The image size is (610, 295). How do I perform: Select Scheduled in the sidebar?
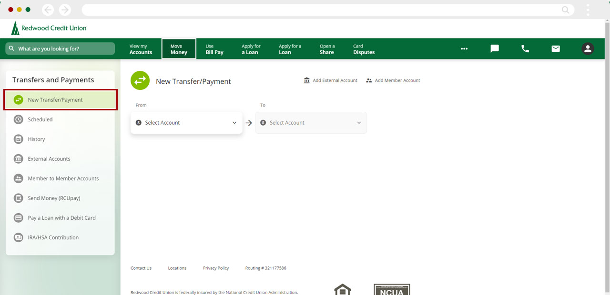pyautogui.click(x=60, y=119)
